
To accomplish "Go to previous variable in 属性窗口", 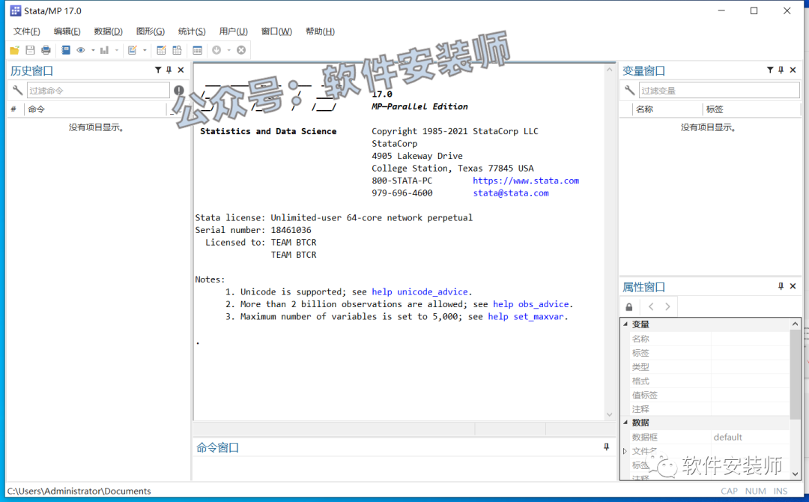I will point(651,307).
